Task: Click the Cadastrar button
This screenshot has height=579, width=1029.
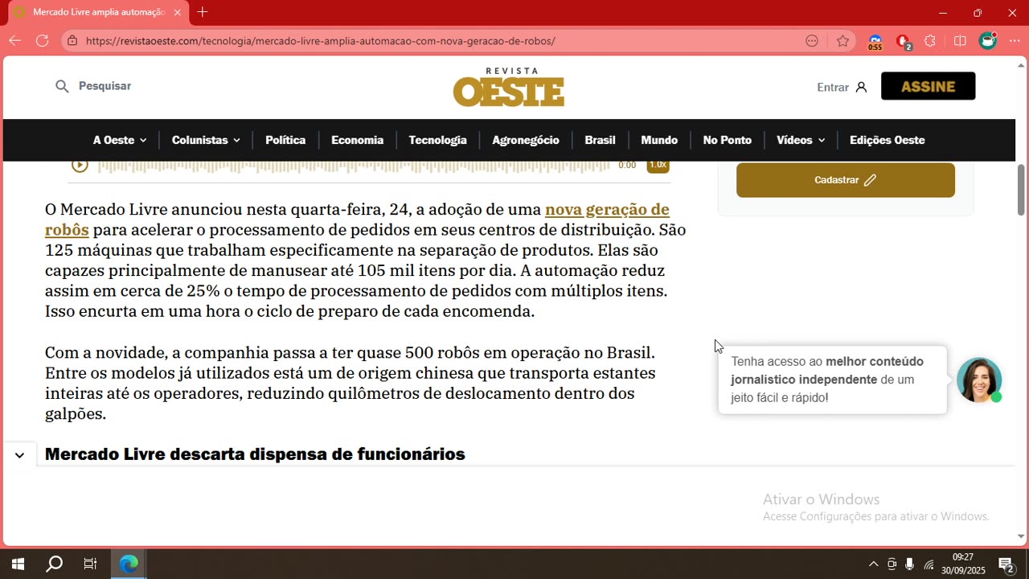Action: [846, 180]
